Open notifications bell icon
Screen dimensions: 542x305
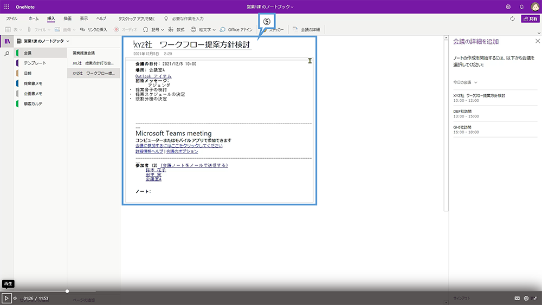521,7
